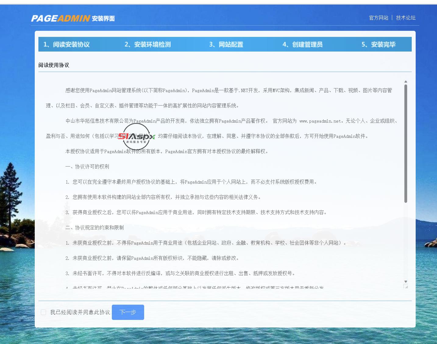Click clause 您拥有使用本软件构建的网站全部内容所有权

pyautogui.click(x=163, y=197)
